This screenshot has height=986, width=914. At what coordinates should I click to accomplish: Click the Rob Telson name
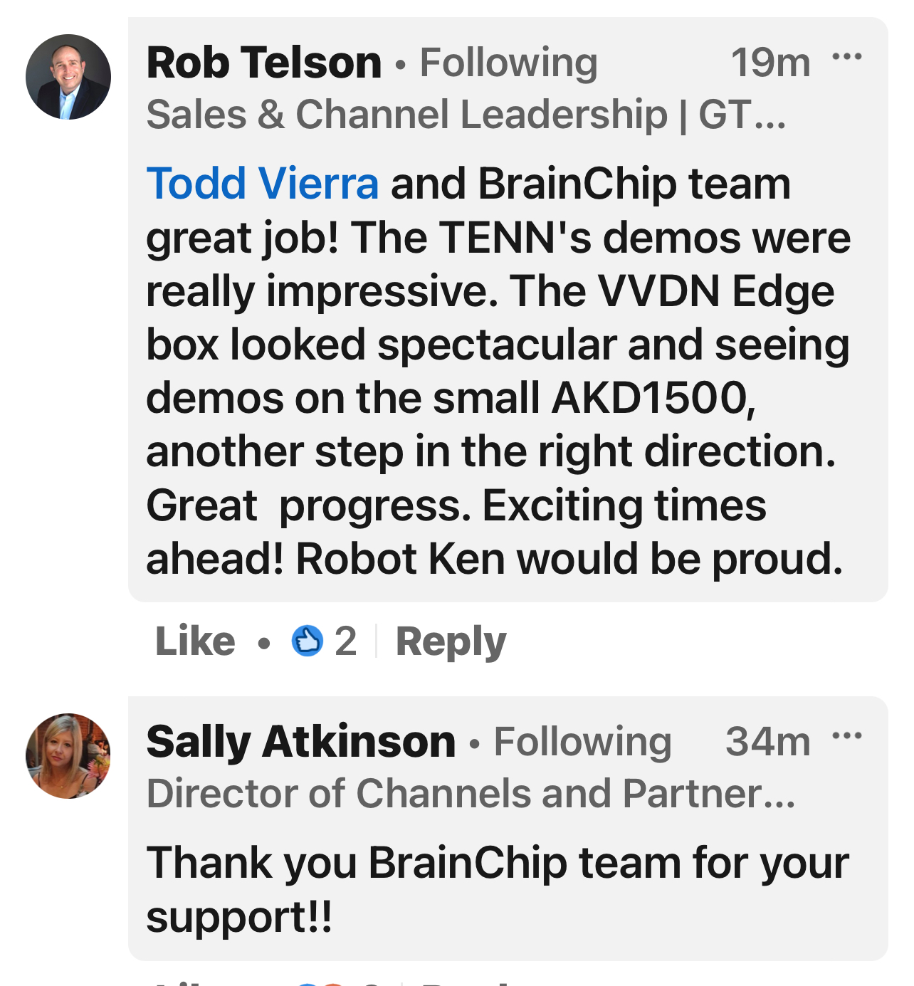(x=264, y=63)
